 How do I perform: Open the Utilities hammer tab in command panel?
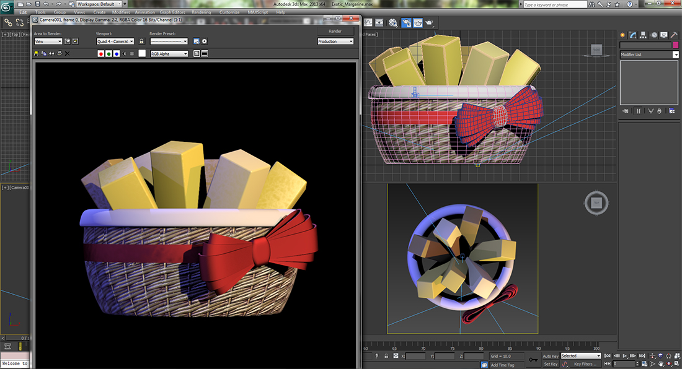click(x=674, y=35)
